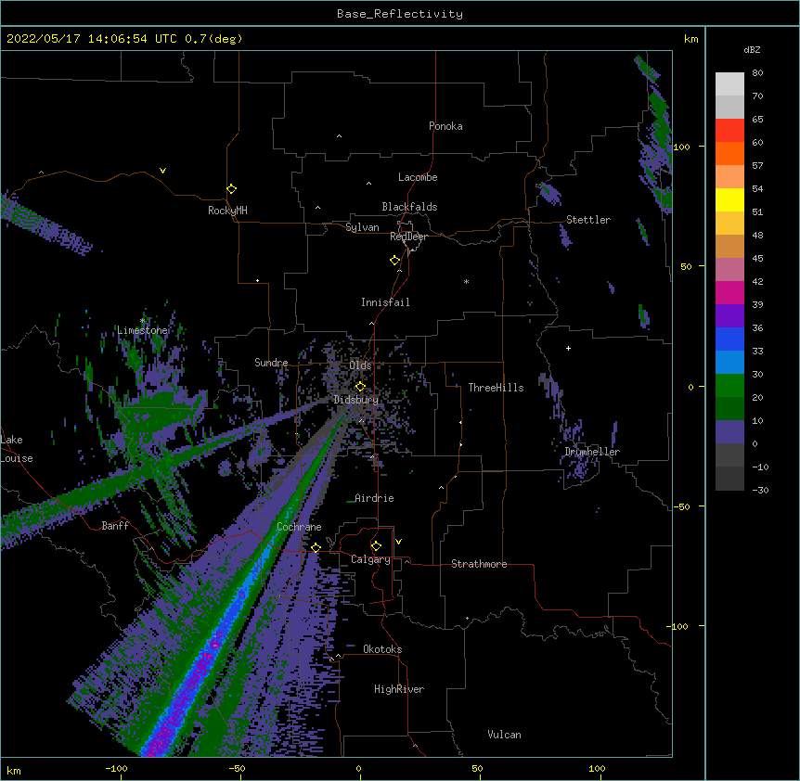Click the Cochrane label
The width and height of the screenshot is (800, 781).
click(x=299, y=527)
